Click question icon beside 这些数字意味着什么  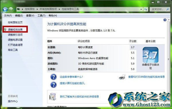coord(53,77)
